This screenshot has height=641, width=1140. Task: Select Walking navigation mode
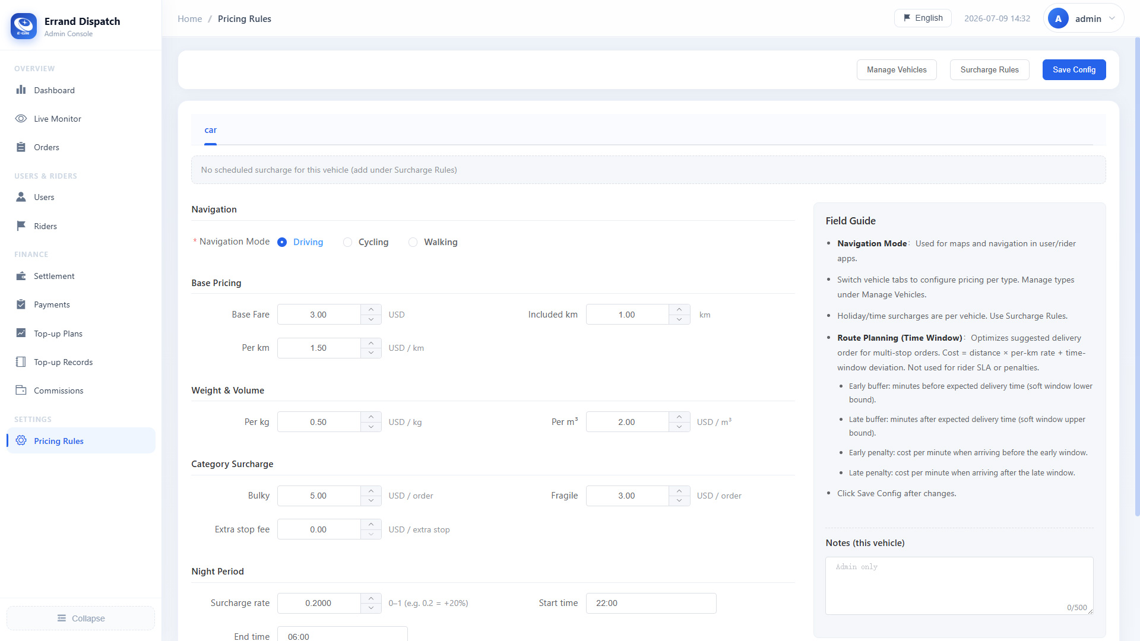[x=433, y=242]
